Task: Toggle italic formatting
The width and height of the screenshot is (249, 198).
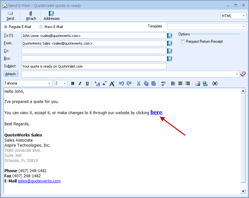Action: (80, 84)
